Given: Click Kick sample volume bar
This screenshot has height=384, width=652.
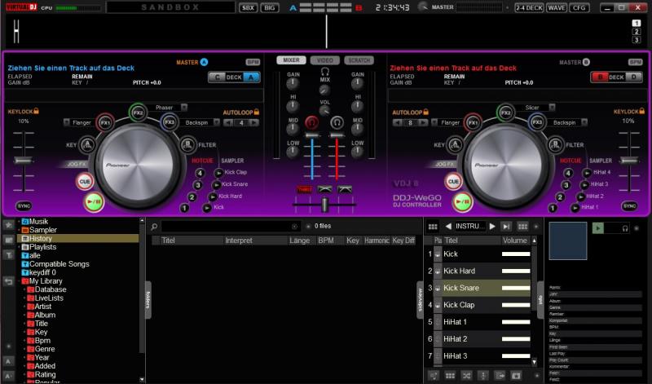Looking at the screenshot, I should click(516, 254).
